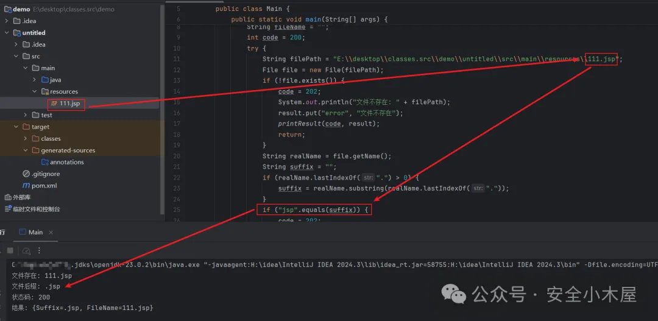Click the 111.jsp file icon
This screenshot has width=658, height=321.
pos(54,104)
